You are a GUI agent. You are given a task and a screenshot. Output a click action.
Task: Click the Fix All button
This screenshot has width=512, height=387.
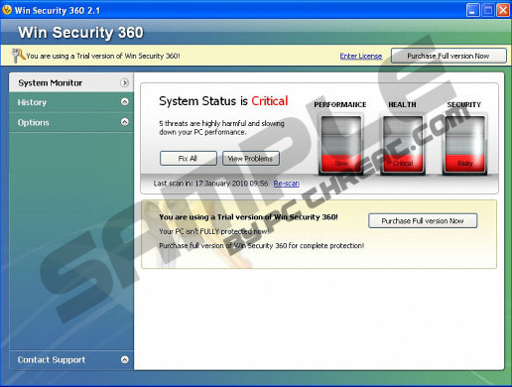[x=189, y=159]
